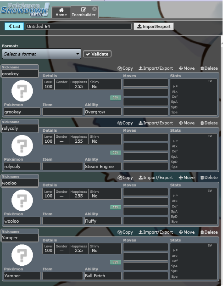Click rolycoly's second move slot
Viewport: 223px width, 286px height.
tap(145, 147)
